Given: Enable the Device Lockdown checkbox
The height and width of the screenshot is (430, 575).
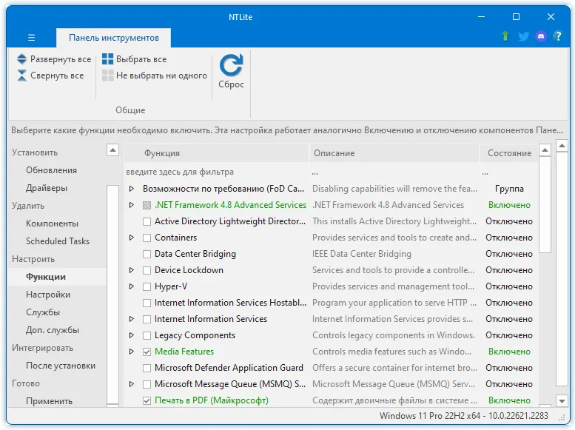Looking at the screenshot, I should pos(147,270).
